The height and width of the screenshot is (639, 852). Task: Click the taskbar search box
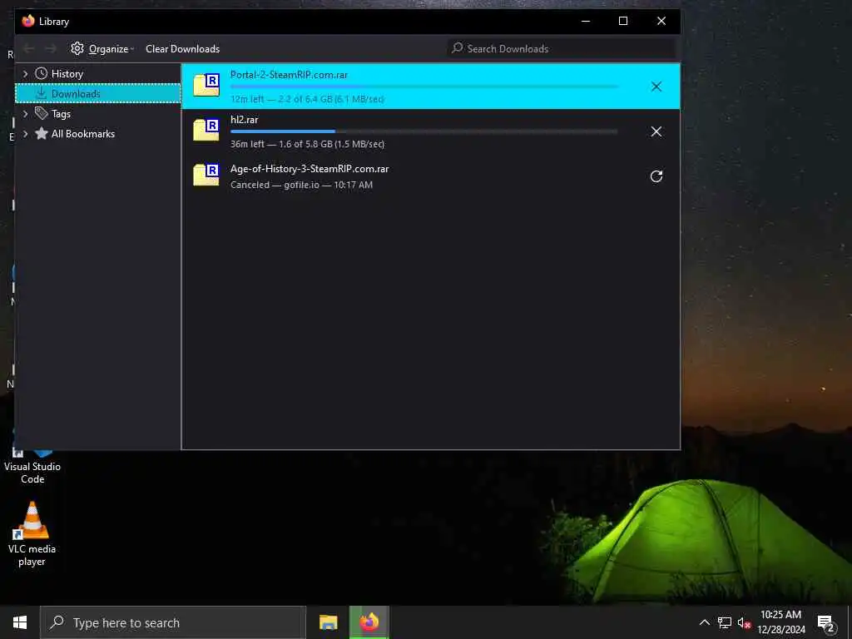click(x=173, y=622)
